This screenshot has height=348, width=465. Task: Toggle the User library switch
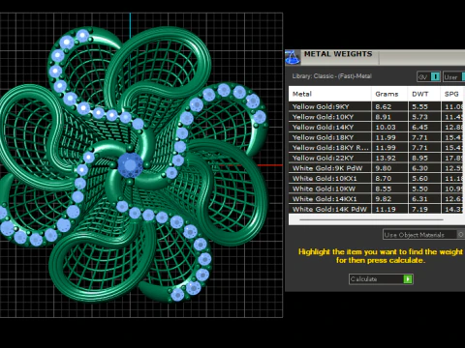(463, 76)
